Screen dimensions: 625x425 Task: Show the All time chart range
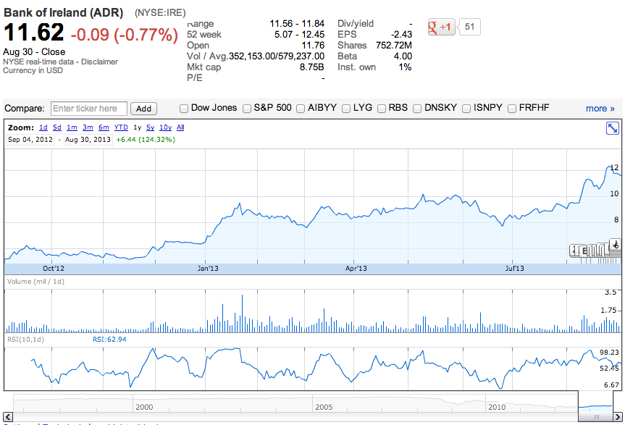tap(180, 127)
